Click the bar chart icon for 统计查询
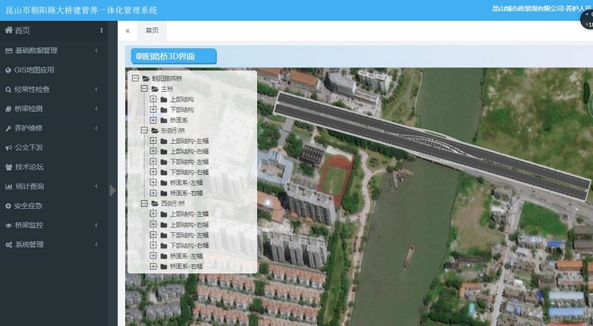The height and width of the screenshot is (326, 593). (8, 186)
